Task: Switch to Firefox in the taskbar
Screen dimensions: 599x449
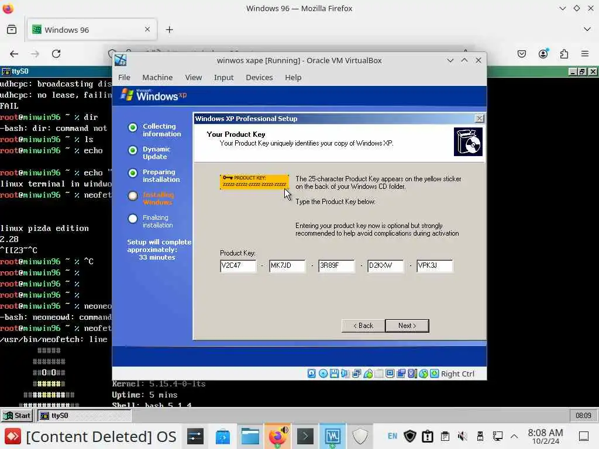Action: pyautogui.click(x=278, y=436)
